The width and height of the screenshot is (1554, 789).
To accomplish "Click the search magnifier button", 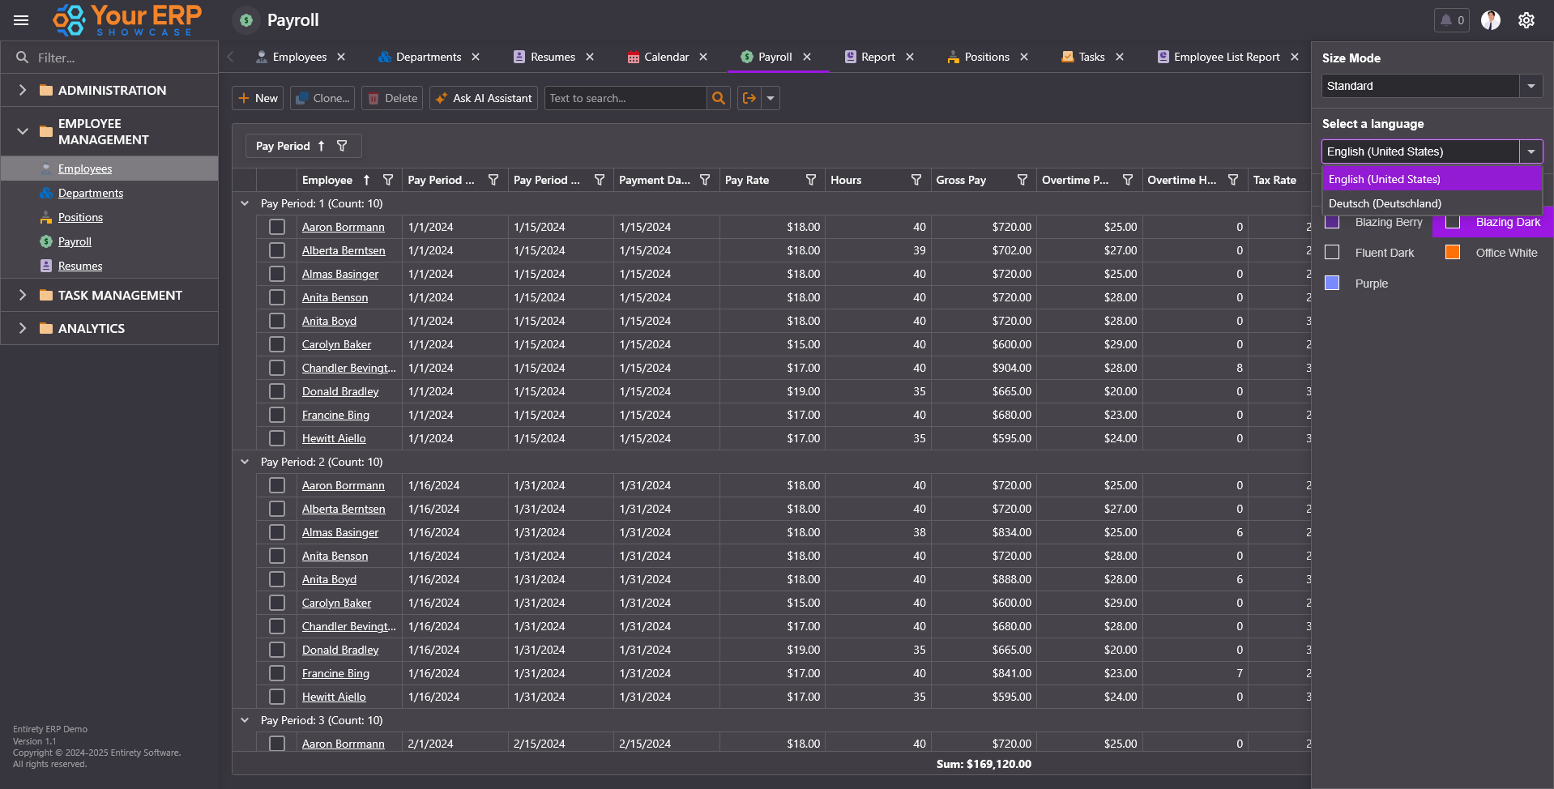I will tap(718, 98).
